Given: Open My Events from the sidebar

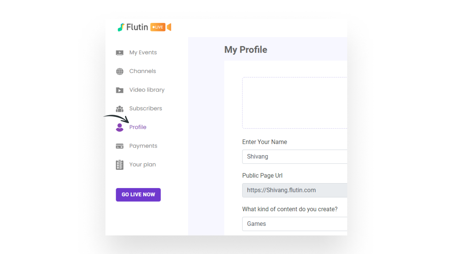Looking at the screenshot, I should point(143,52).
